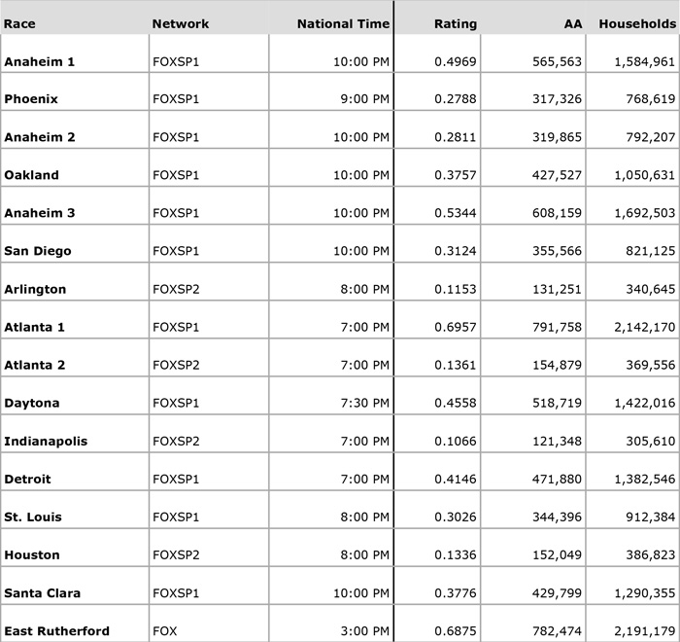680x642 pixels.
Task: Click the Rating column header
Action: coord(456,23)
